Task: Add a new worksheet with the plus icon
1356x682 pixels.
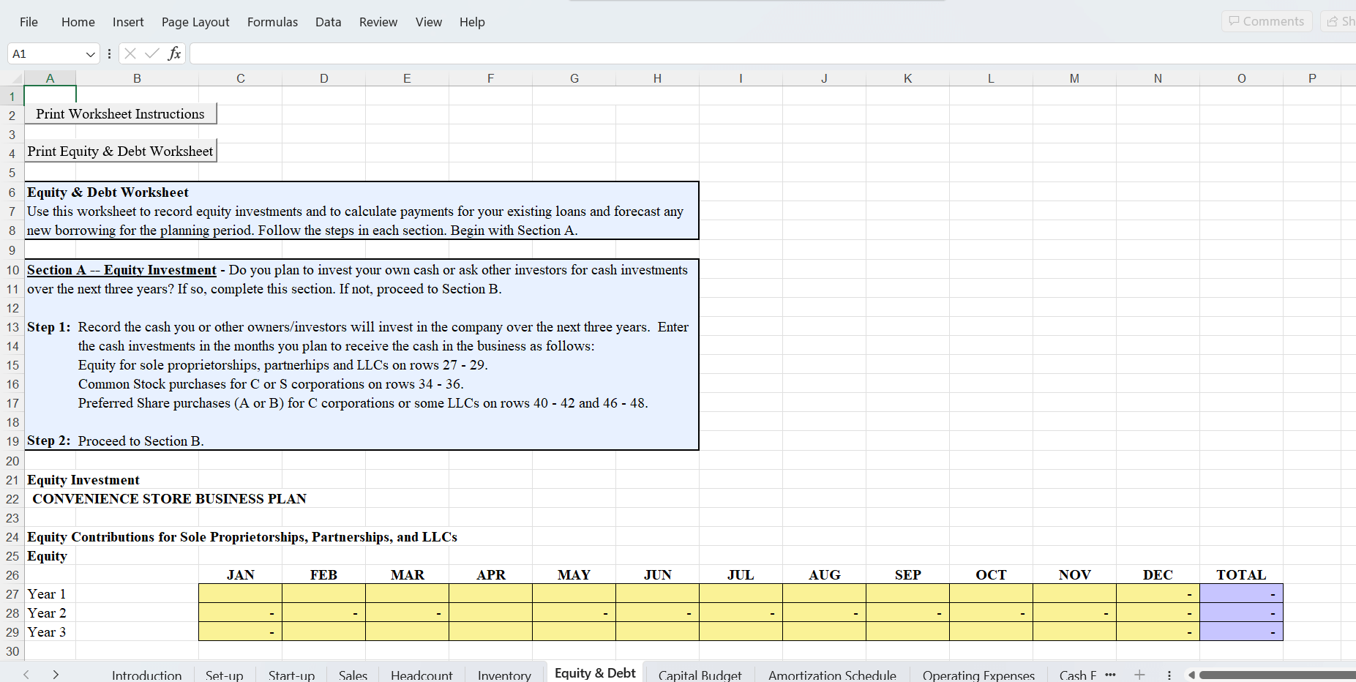Action: pos(1139,674)
